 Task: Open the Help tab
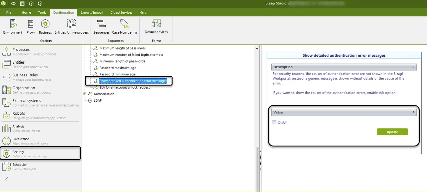143,12
